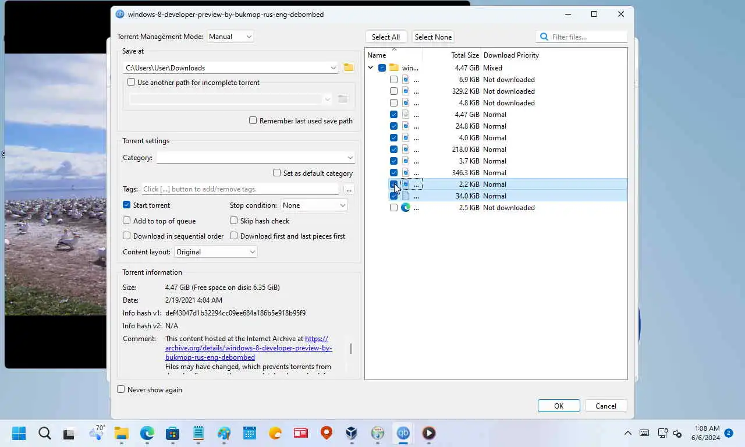This screenshot has height=447, width=745.
Task: Click the file icon in the 34.0 KiB row
Action: [406, 196]
